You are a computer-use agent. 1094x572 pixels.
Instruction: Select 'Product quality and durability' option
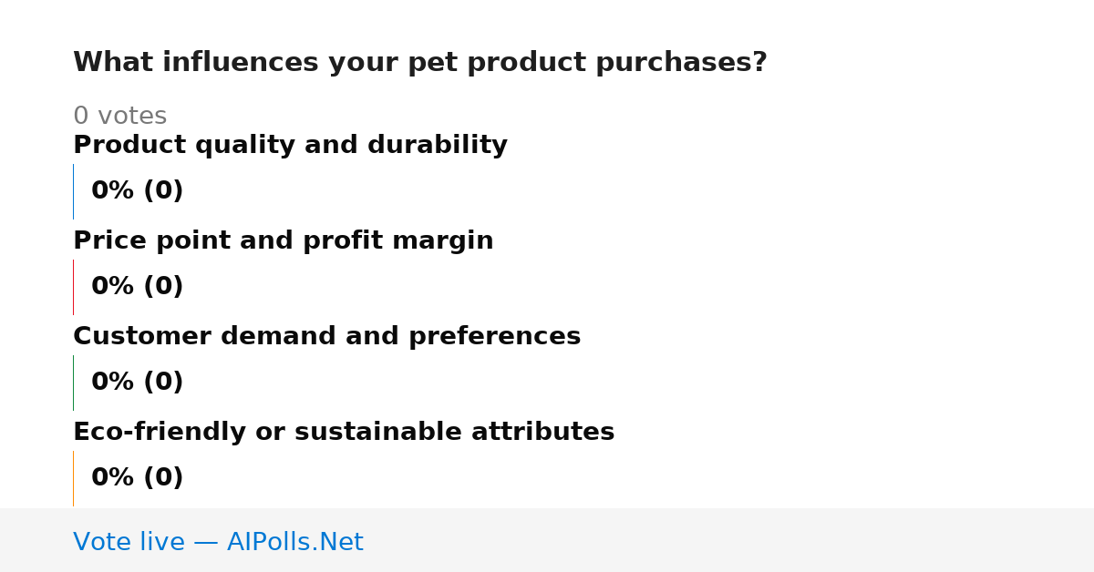pos(290,146)
